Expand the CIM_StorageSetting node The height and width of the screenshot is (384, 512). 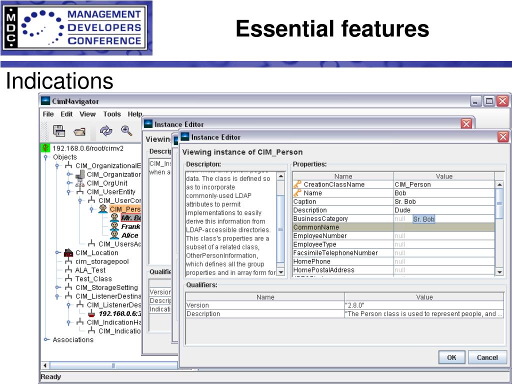coord(58,287)
